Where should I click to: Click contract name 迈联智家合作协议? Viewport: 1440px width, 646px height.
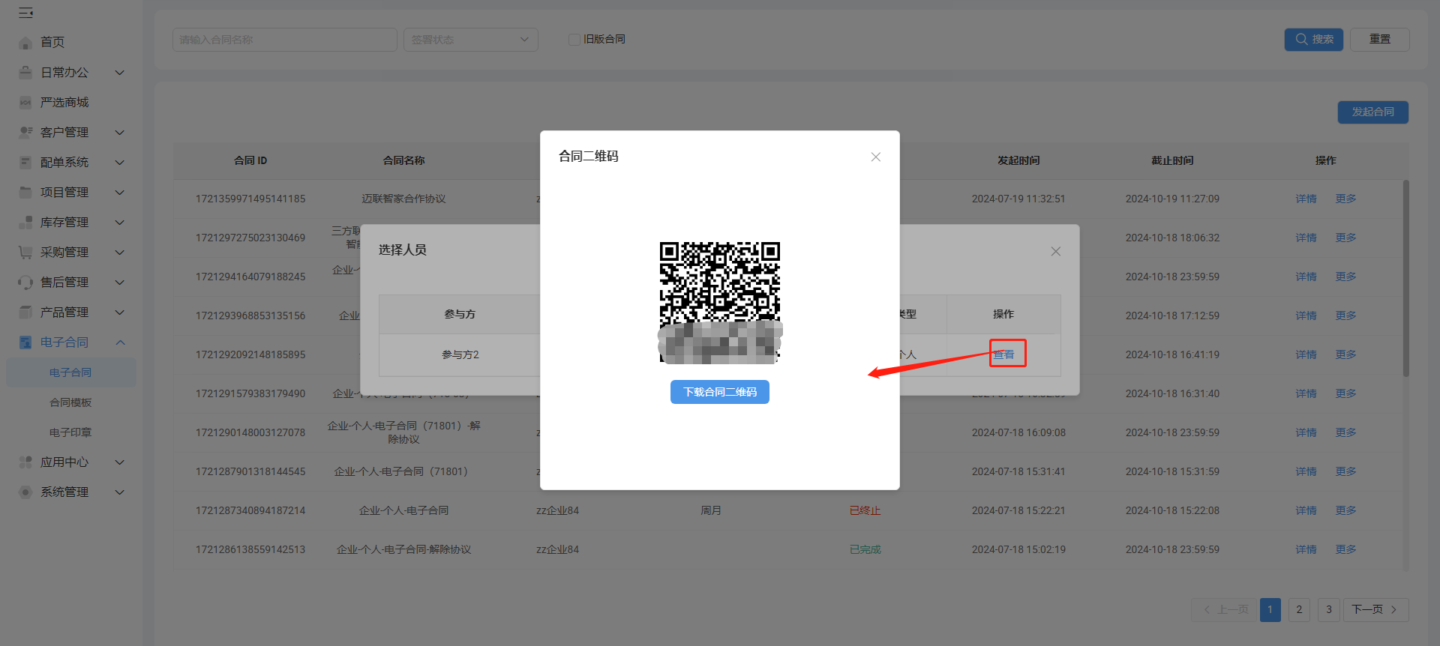403,199
